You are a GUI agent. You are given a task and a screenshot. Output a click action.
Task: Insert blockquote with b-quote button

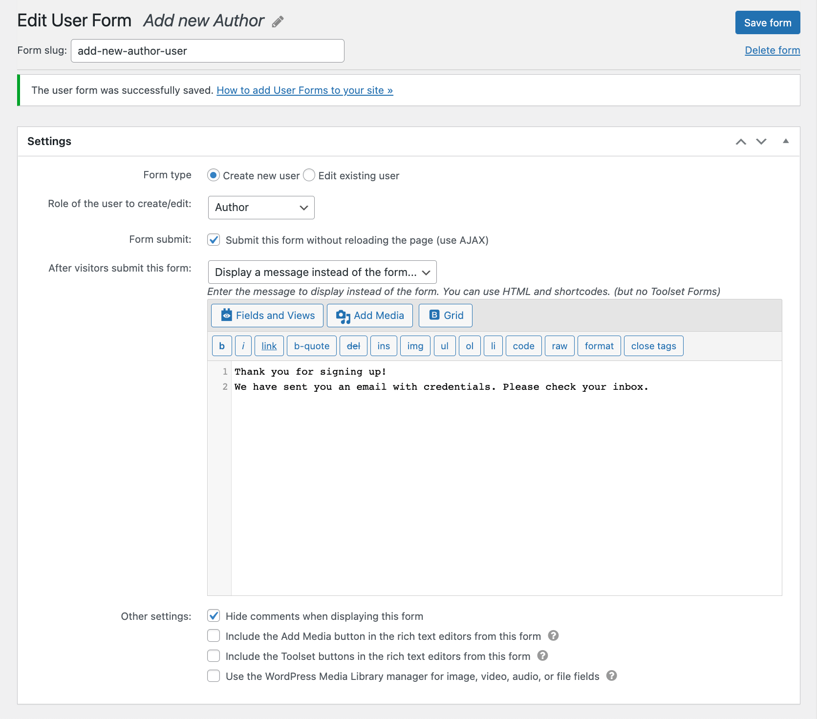[x=312, y=346]
